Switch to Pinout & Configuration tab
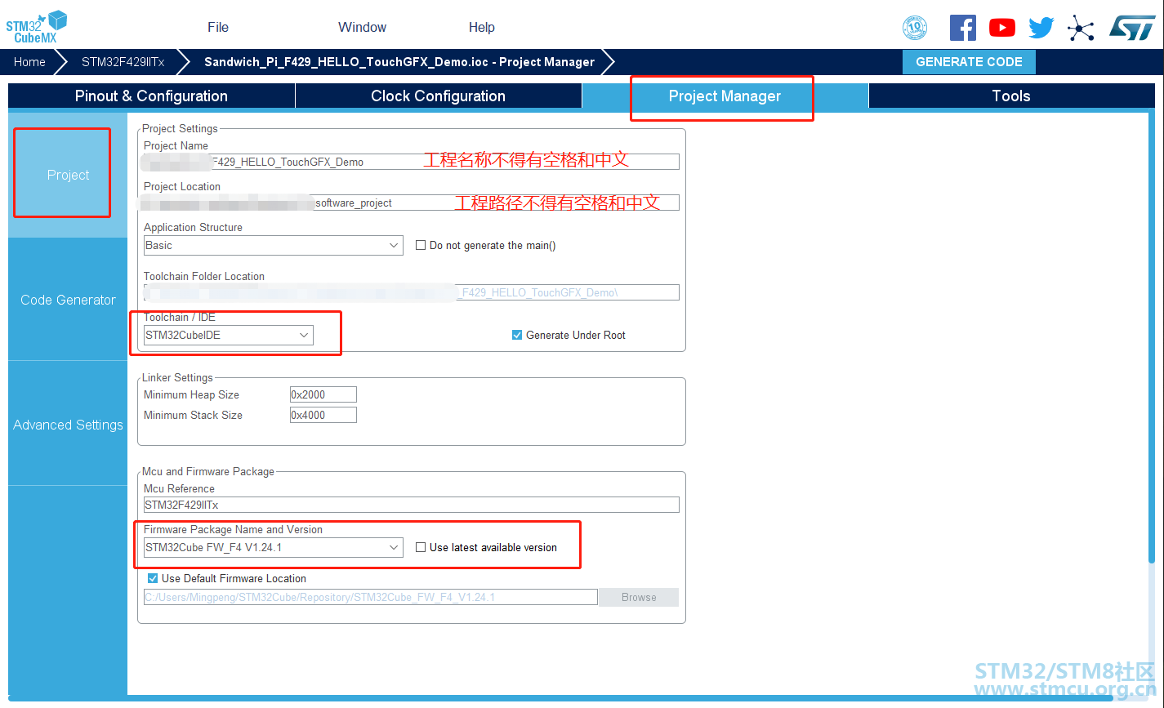The image size is (1164, 708). [151, 96]
